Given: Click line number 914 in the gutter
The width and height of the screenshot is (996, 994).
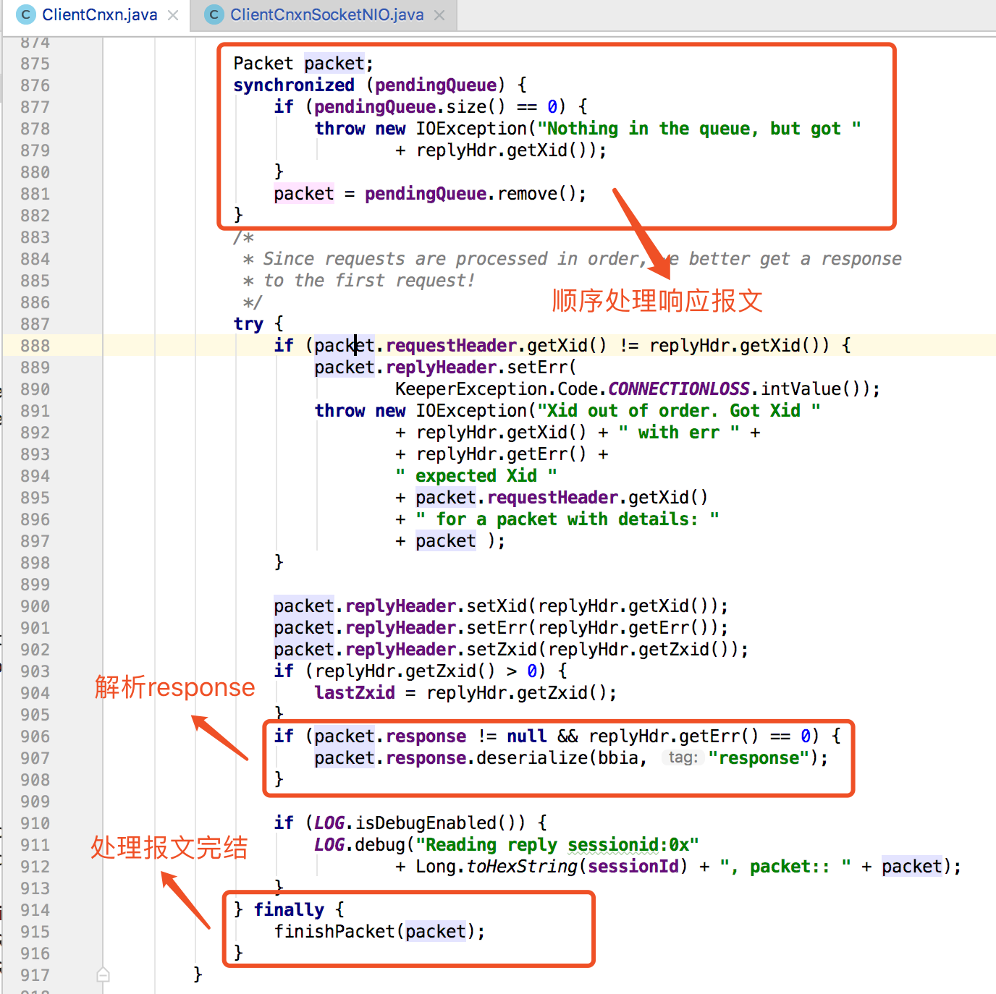Looking at the screenshot, I should pyautogui.click(x=35, y=910).
